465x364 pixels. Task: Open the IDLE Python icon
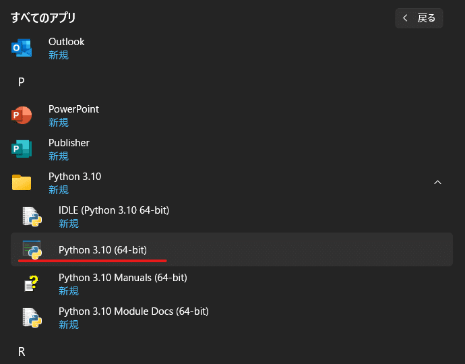(x=32, y=216)
